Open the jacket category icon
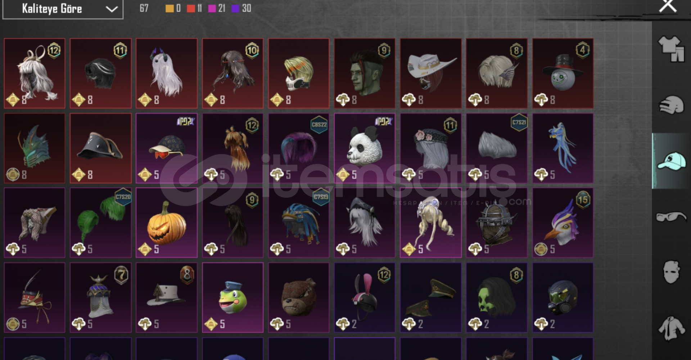The width and height of the screenshot is (691, 360). point(671,328)
